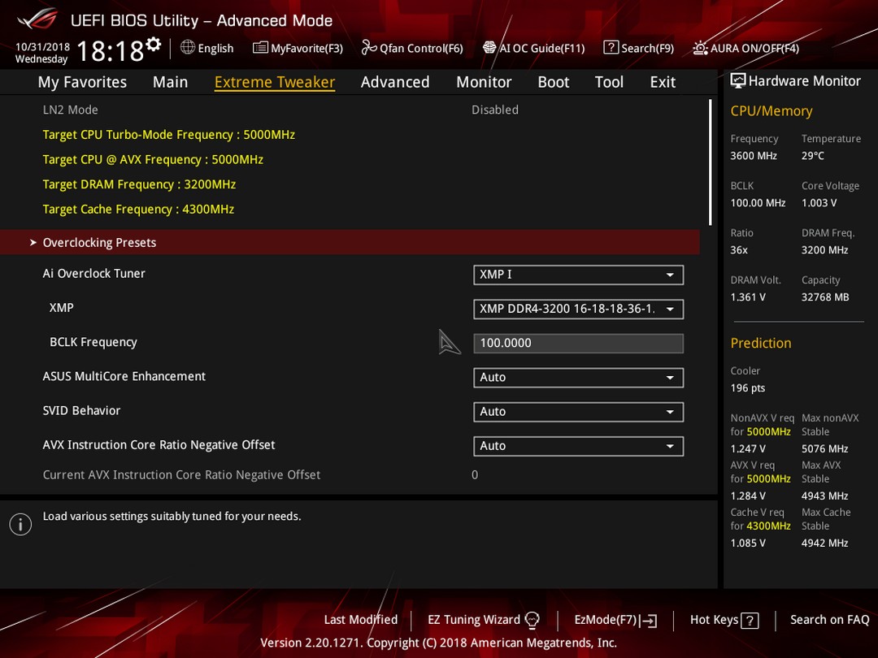
Task: Open MyFavorite(F3) list icon
Action: 260,48
